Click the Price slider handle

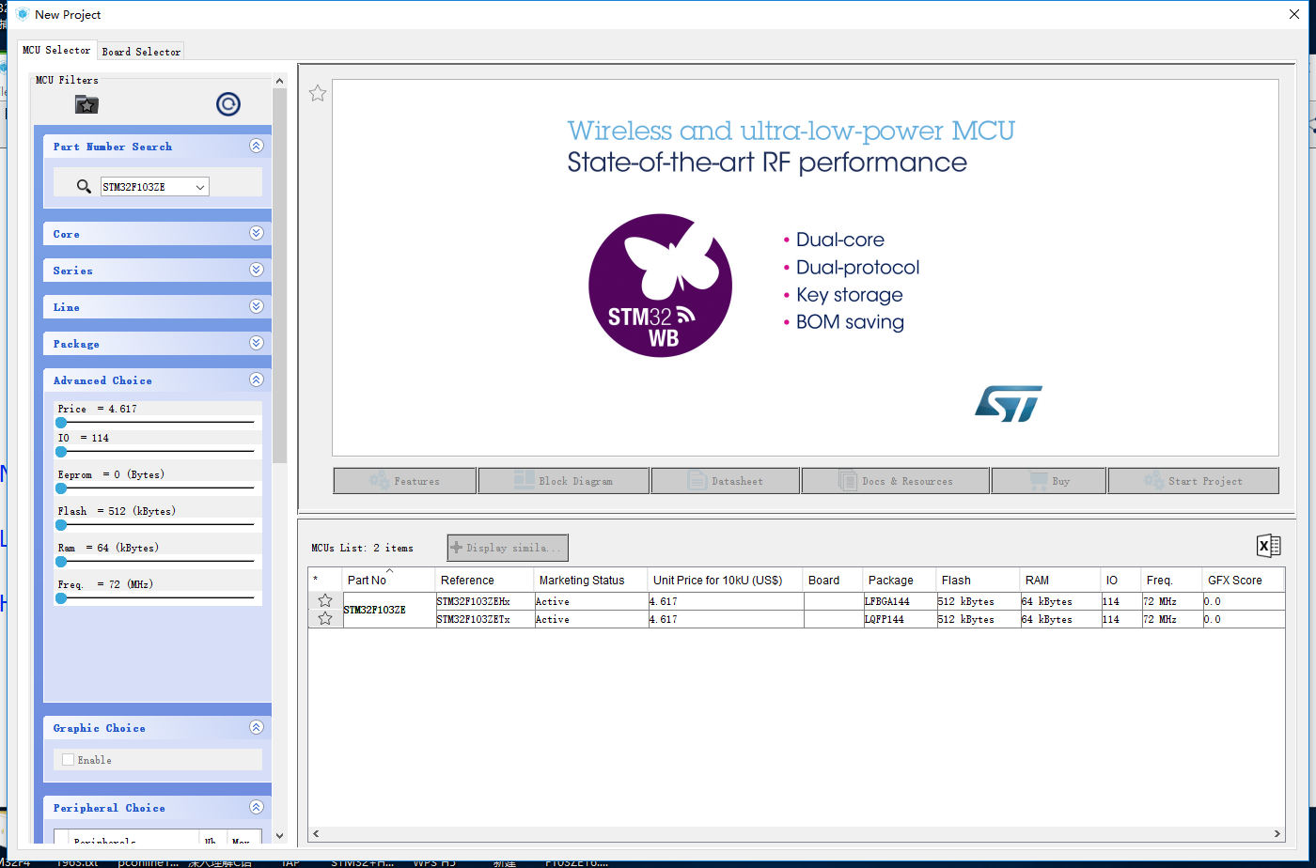[61, 423]
